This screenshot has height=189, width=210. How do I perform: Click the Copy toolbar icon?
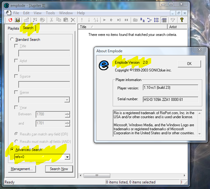[x=59, y=20]
